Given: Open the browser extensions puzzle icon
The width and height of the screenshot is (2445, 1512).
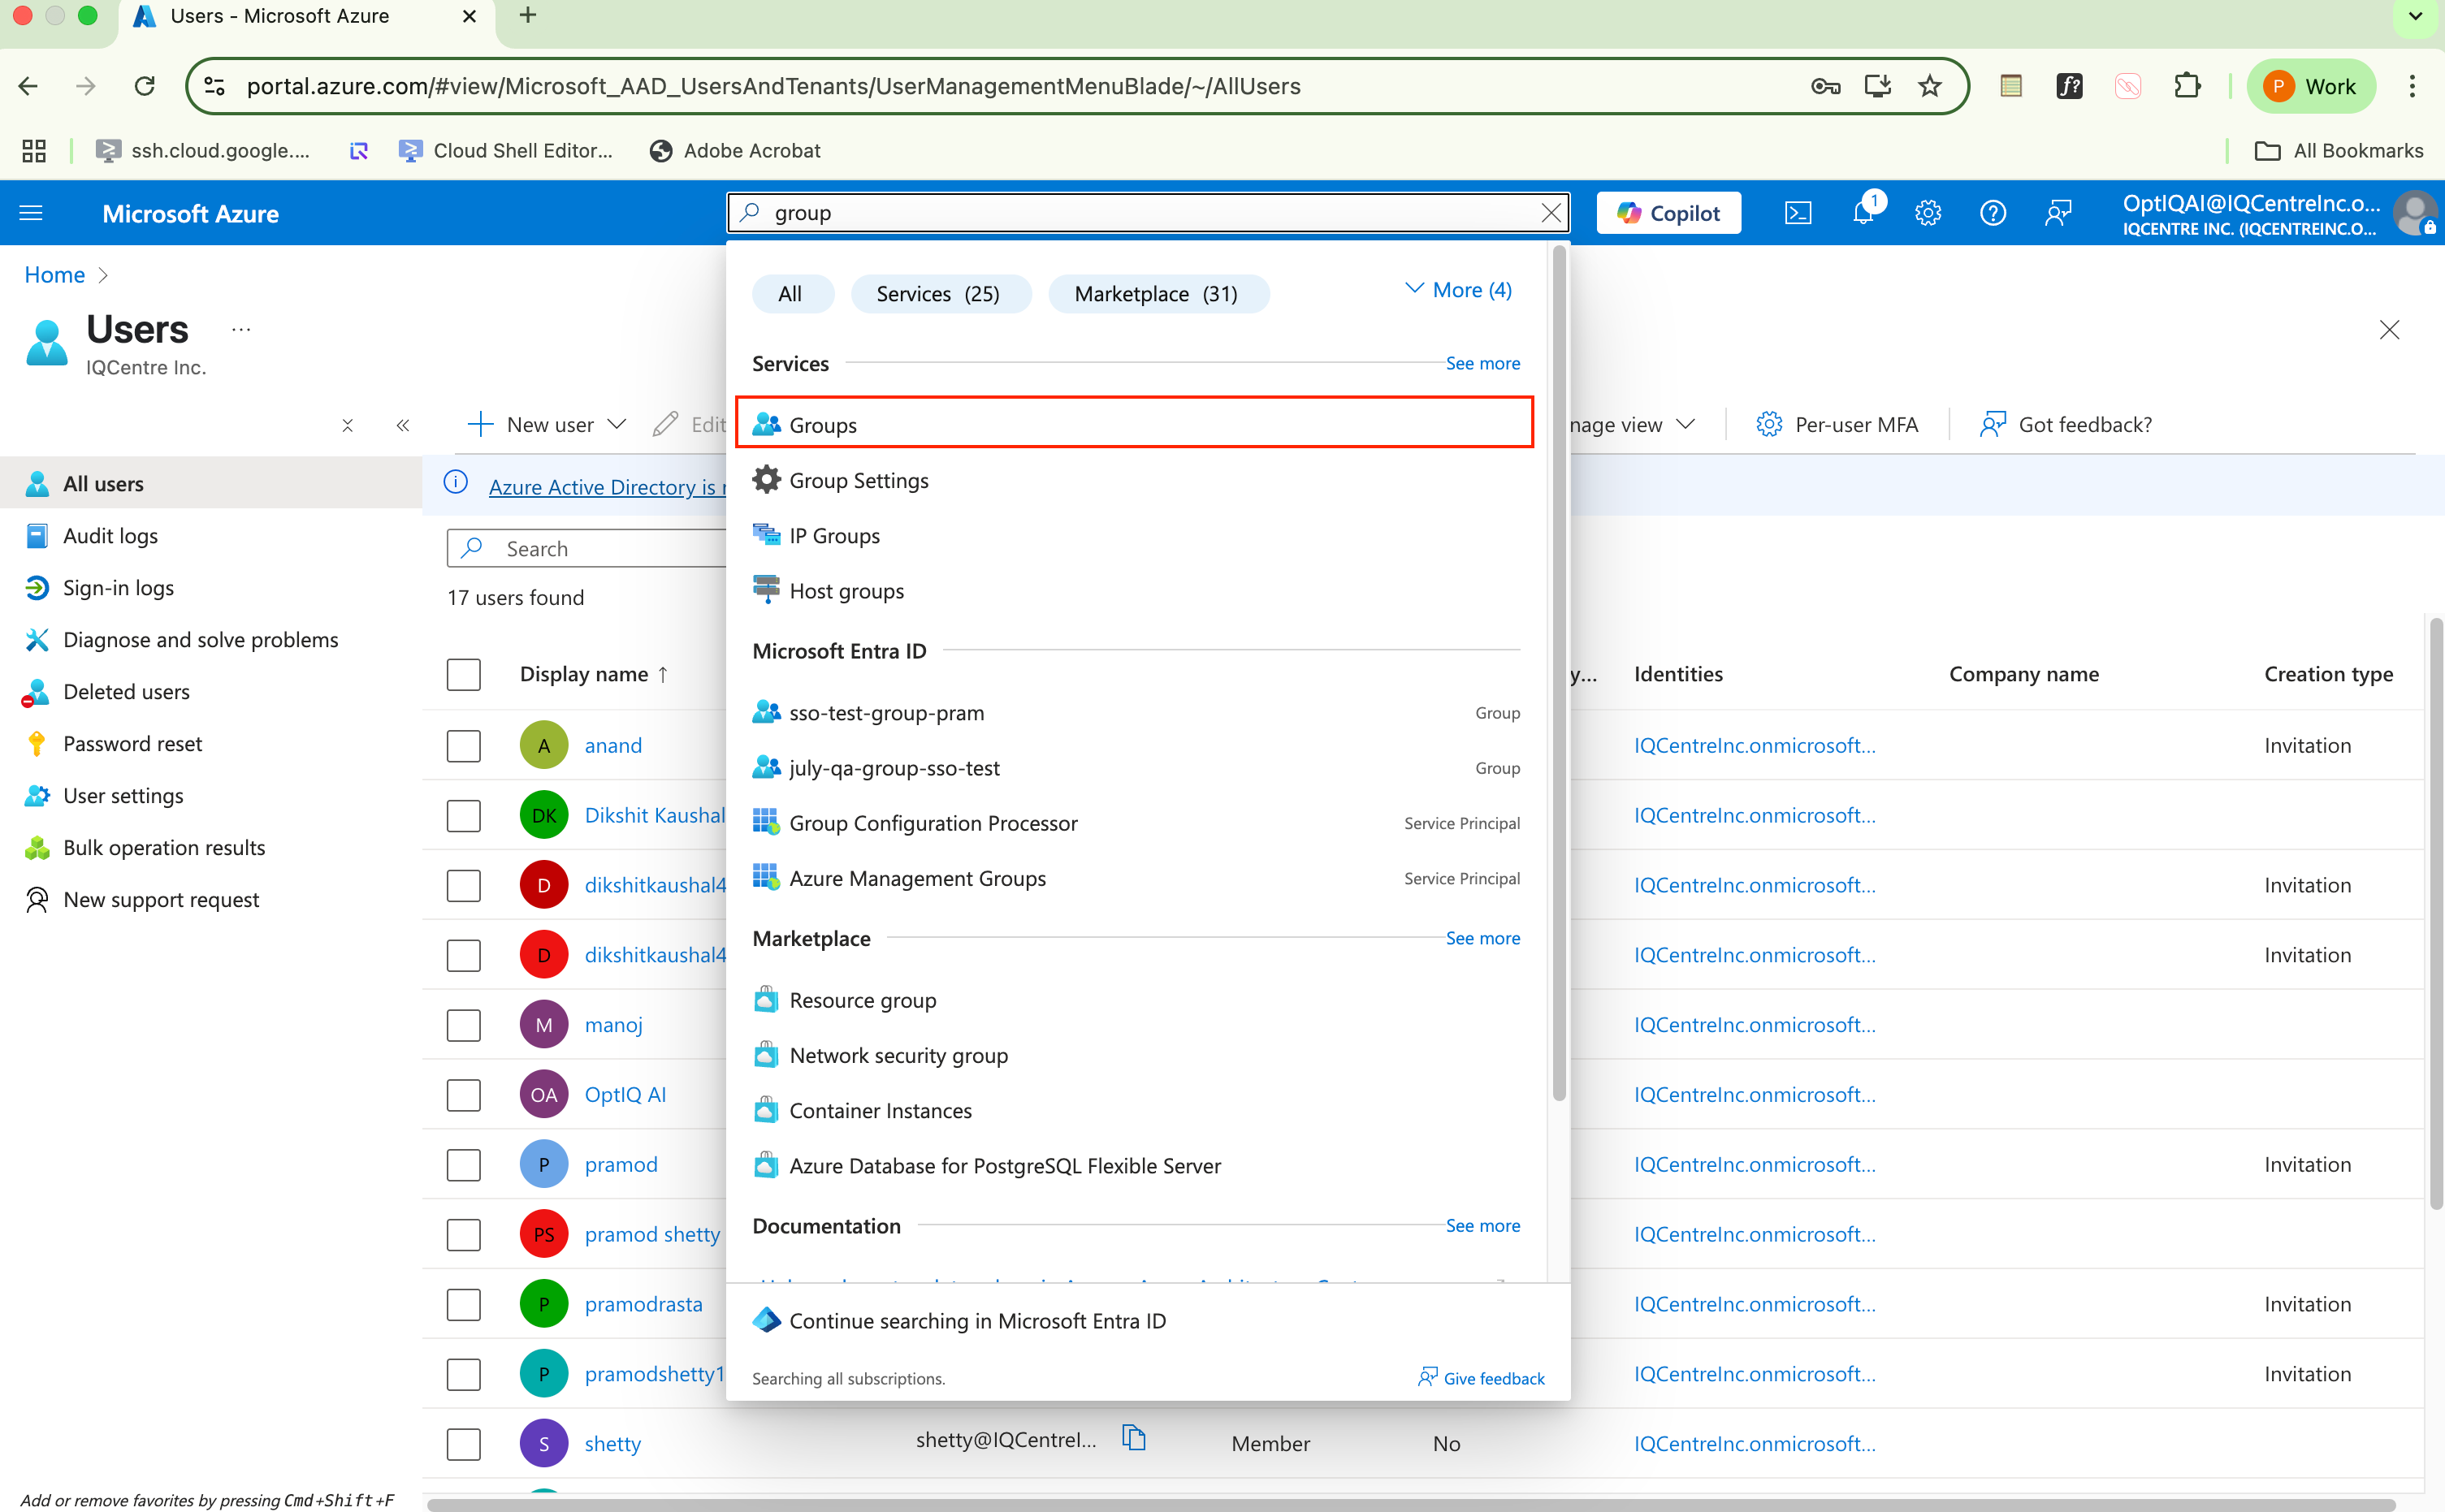Looking at the screenshot, I should 2187,86.
